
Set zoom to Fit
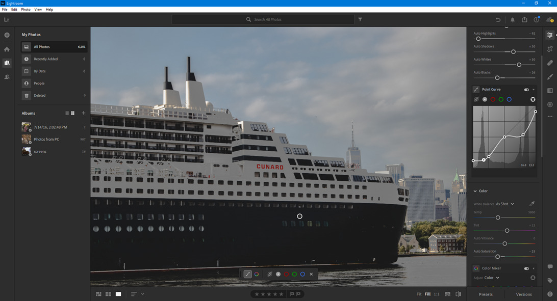coord(419,294)
